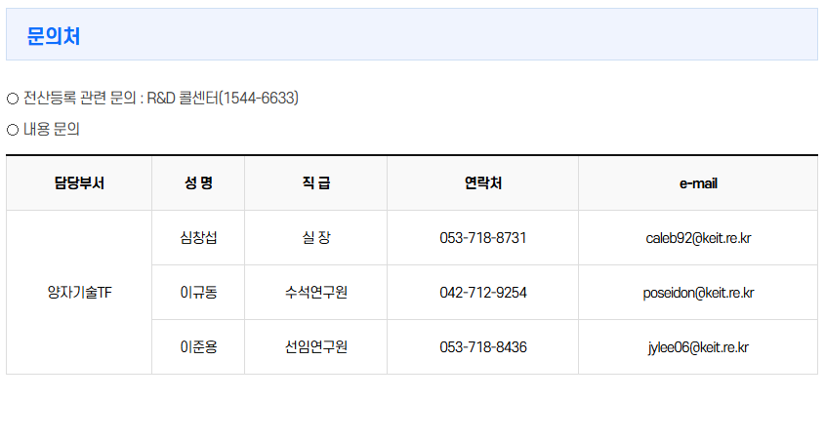The image size is (825, 441).
Task: Click the 직 급 column header
Action: coord(315,183)
